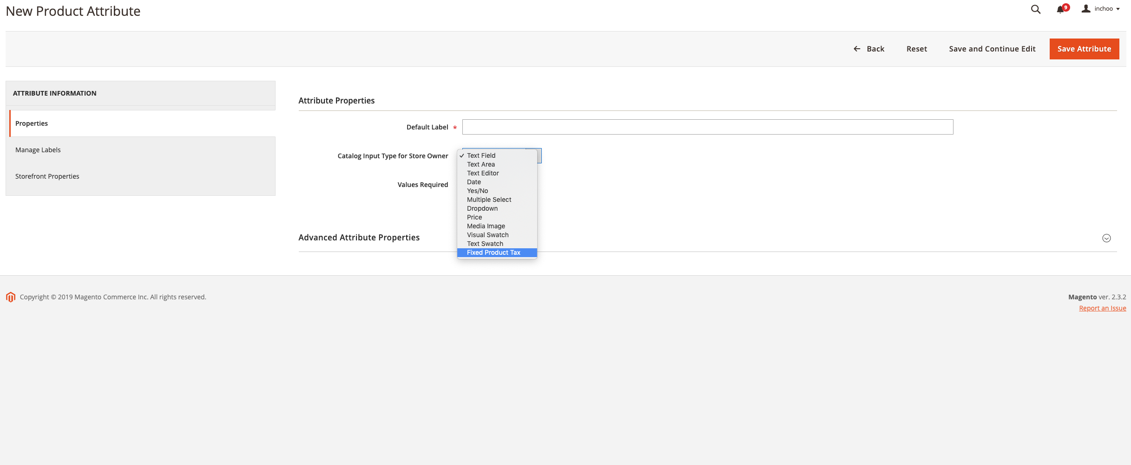Focus the Default Label input field
This screenshot has width=1131, height=465.
pos(708,127)
